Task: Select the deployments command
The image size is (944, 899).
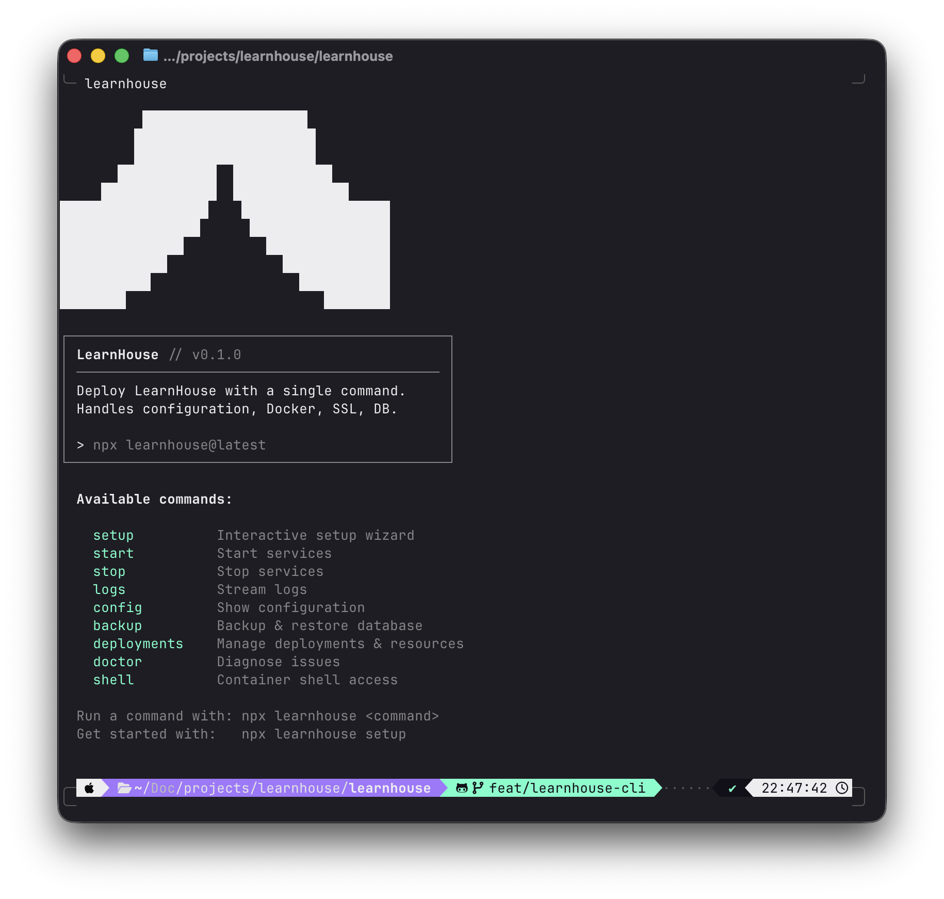Action: pyautogui.click(x=138, y=644)
